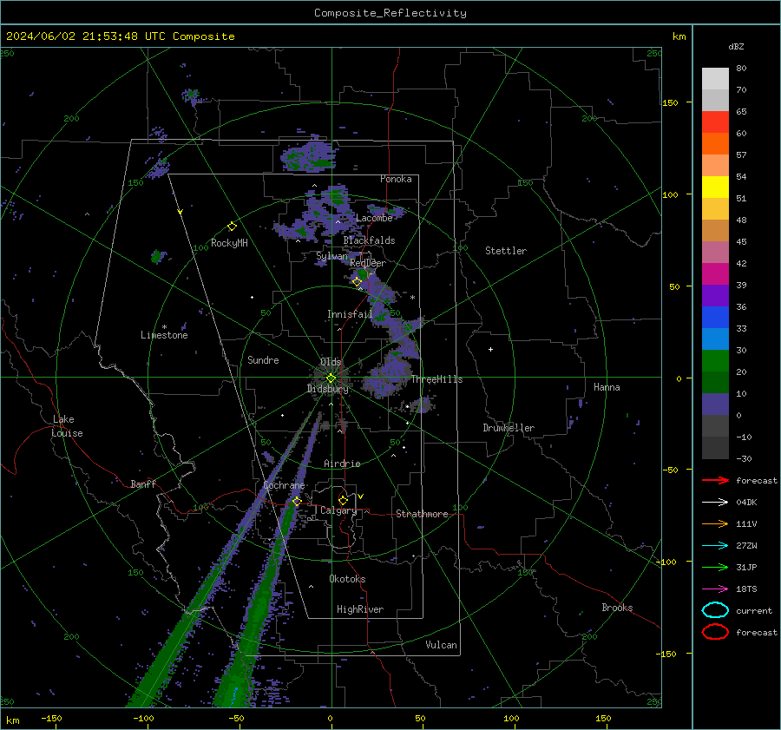Click the Brooks town label
The image size is (781, 730).
click(617, 608)
